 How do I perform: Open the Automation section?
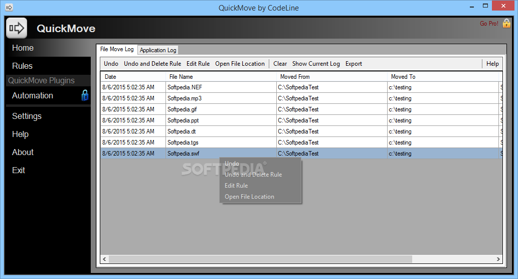(33, 95)
